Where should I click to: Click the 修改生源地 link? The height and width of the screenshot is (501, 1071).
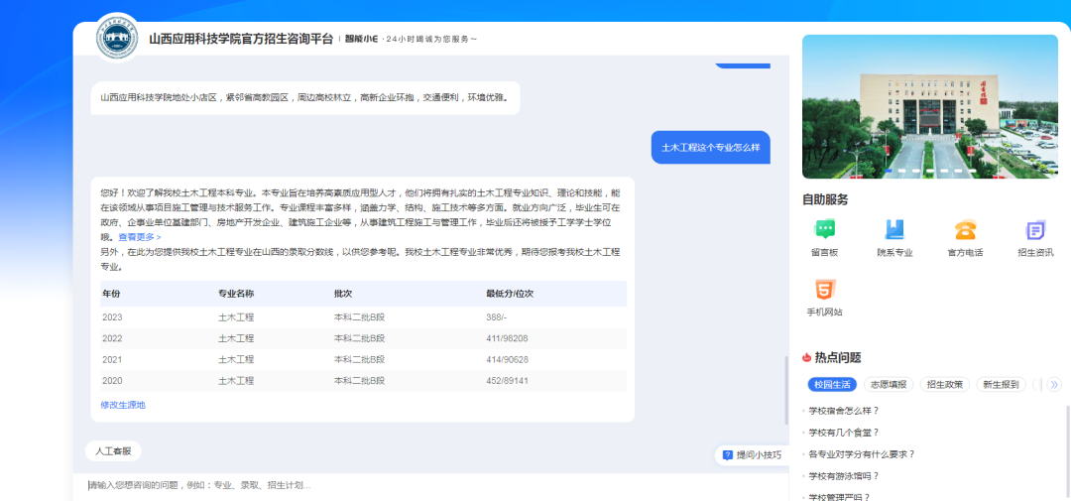coord(123,405)
